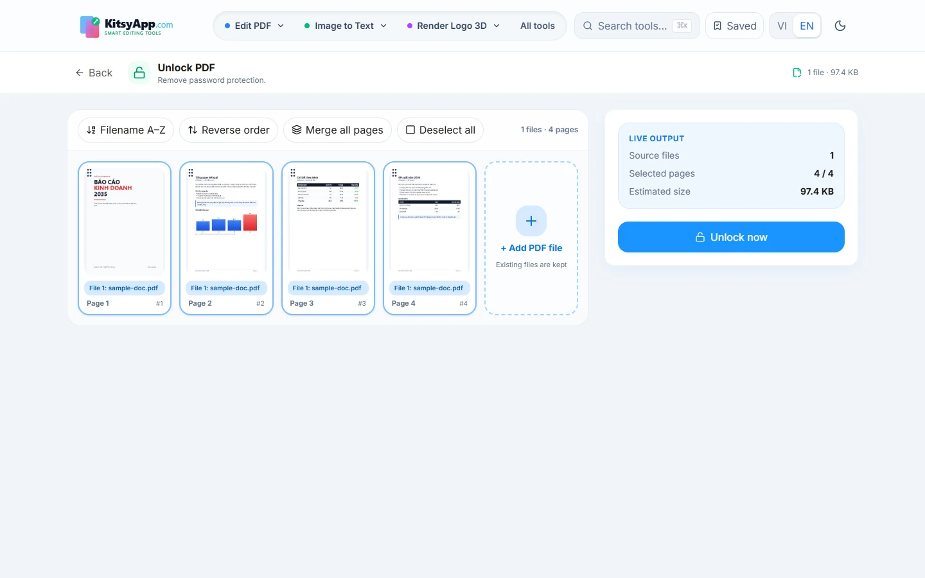Image resolution: width=925 pixels, height=578 pixels.
Task: Click drag handle on Page 1 card
Action: click(x=89, y=173)
